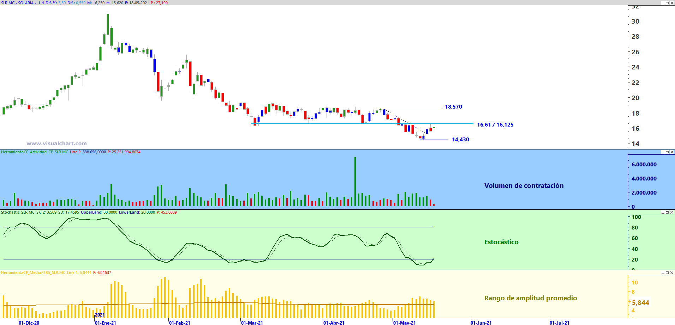Click the 6.000.000 mark on the volume axis
675x325 pixels.
(644, 164)
